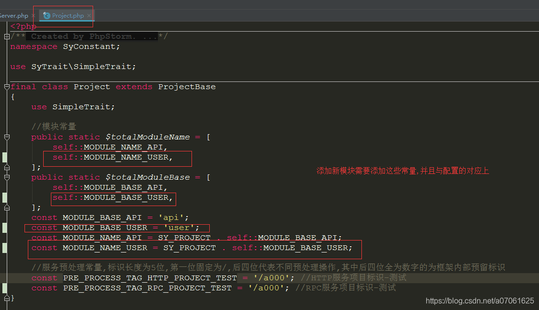This screenshot has height=310, width=539.
Task: Click 'self::MODULE_NAME_API,' array entry
Action: coord(109,147)
